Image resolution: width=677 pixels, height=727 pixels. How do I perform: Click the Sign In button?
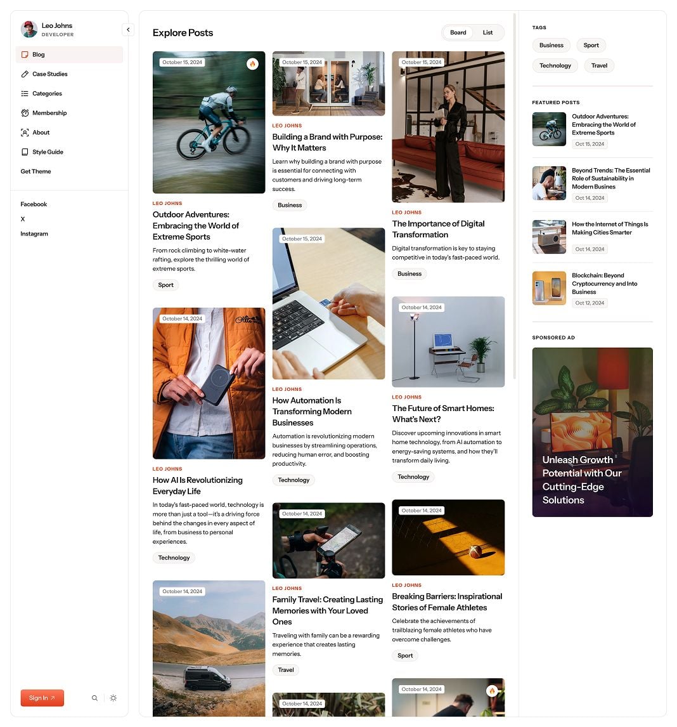click(x=42, y=698)
